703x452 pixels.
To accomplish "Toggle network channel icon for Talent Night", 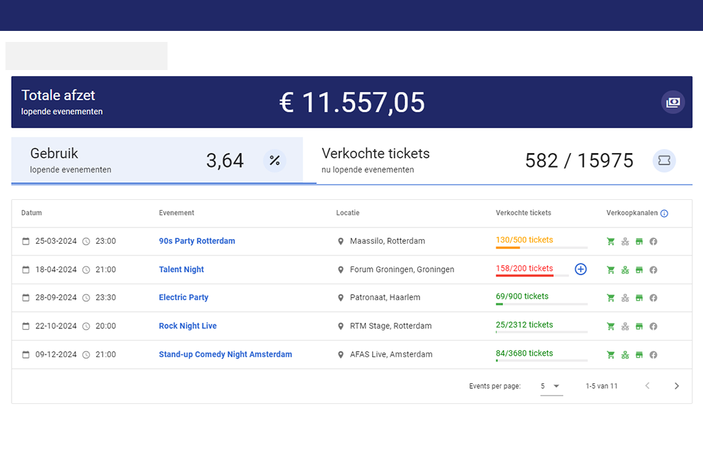I will [625, 270].
